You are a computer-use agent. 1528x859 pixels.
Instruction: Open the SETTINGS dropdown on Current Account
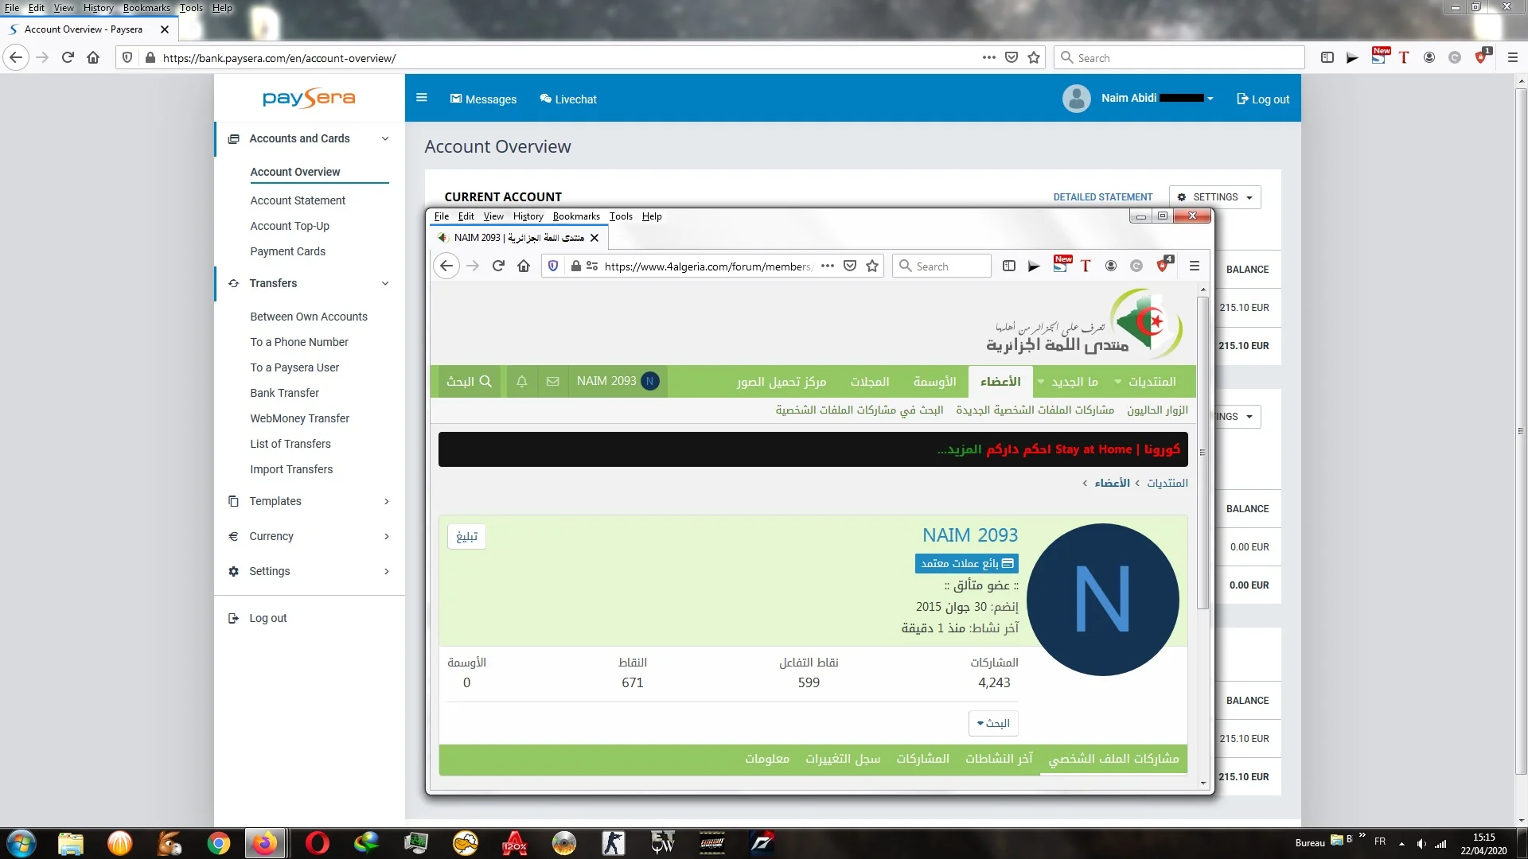1214,197
